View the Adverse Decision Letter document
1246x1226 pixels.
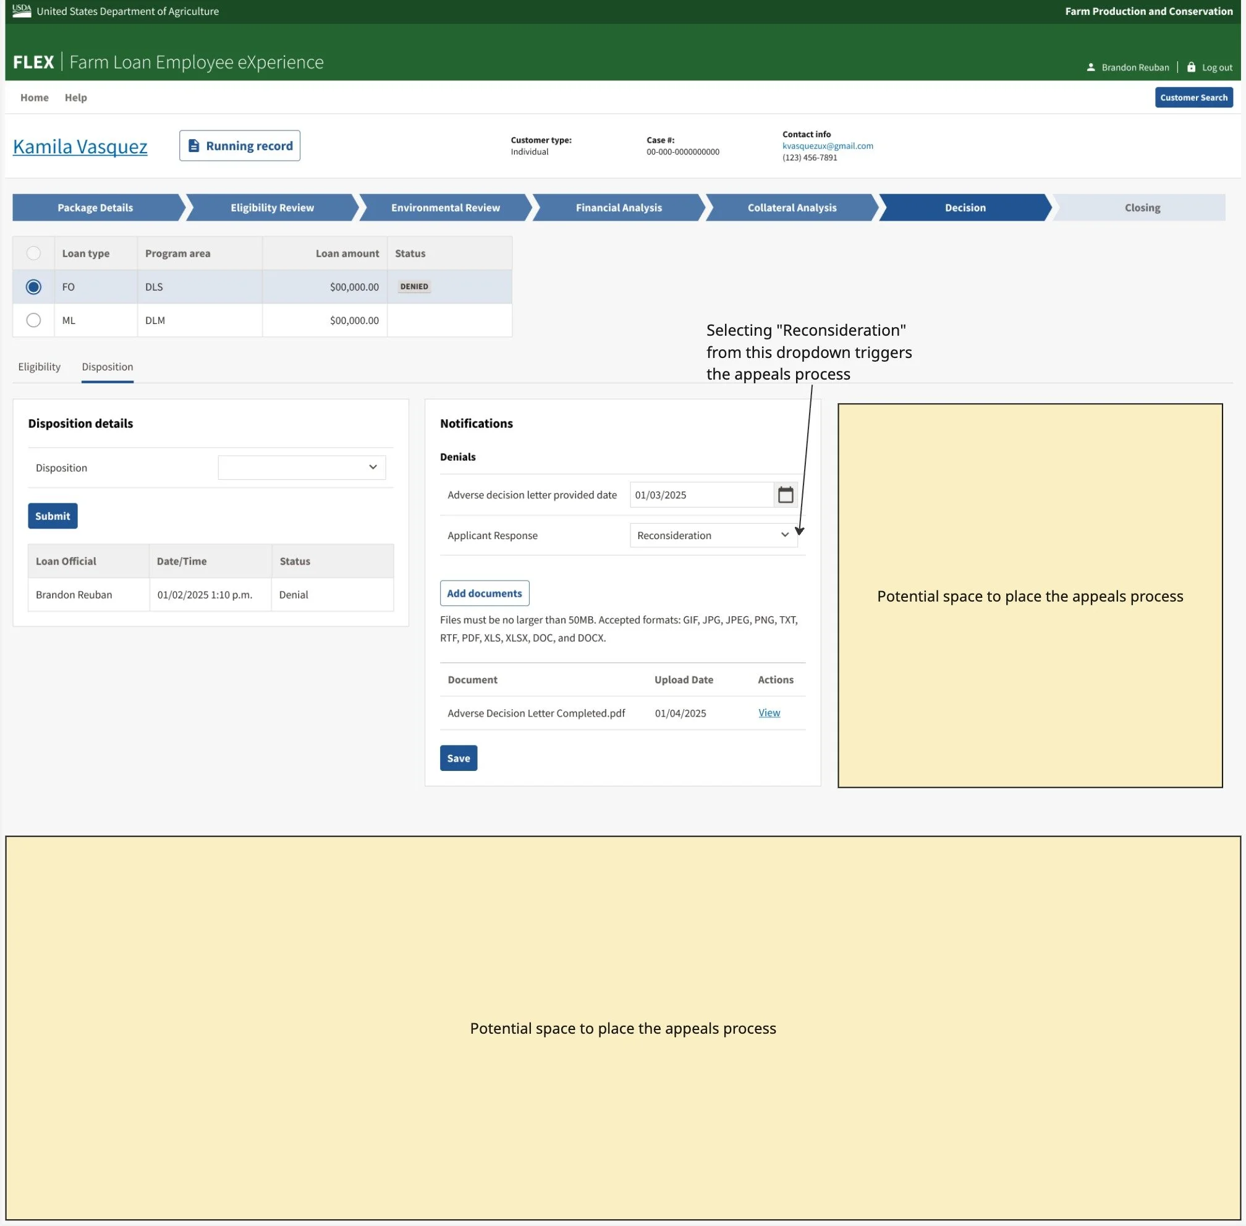tap(768, 712)
